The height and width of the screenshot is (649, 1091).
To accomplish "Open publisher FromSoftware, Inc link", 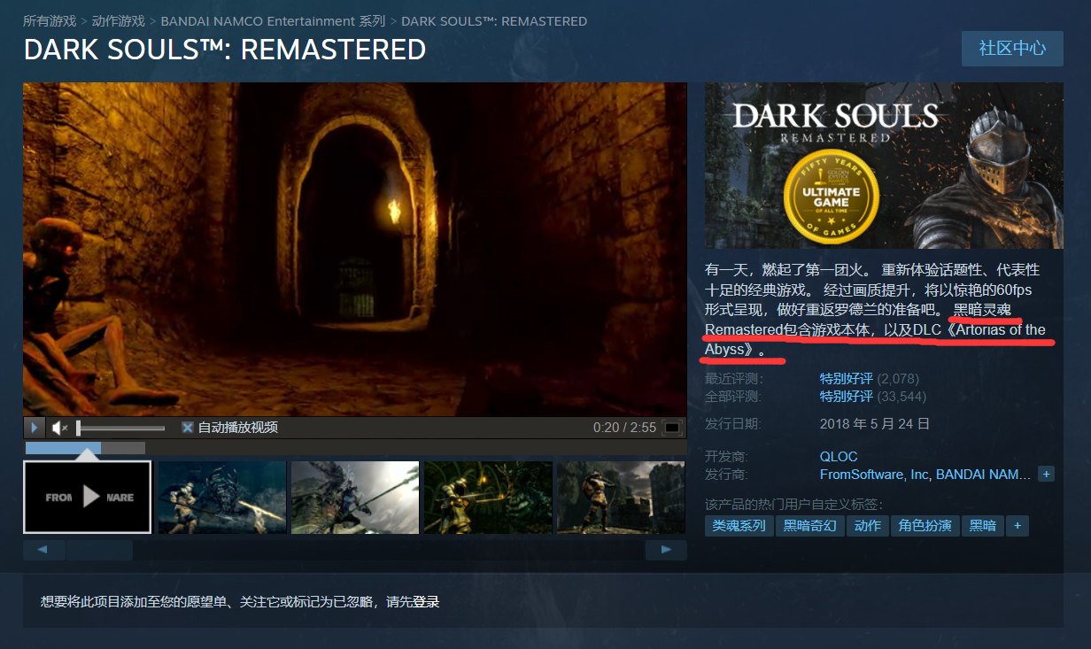I will click(x=874, y=475).
